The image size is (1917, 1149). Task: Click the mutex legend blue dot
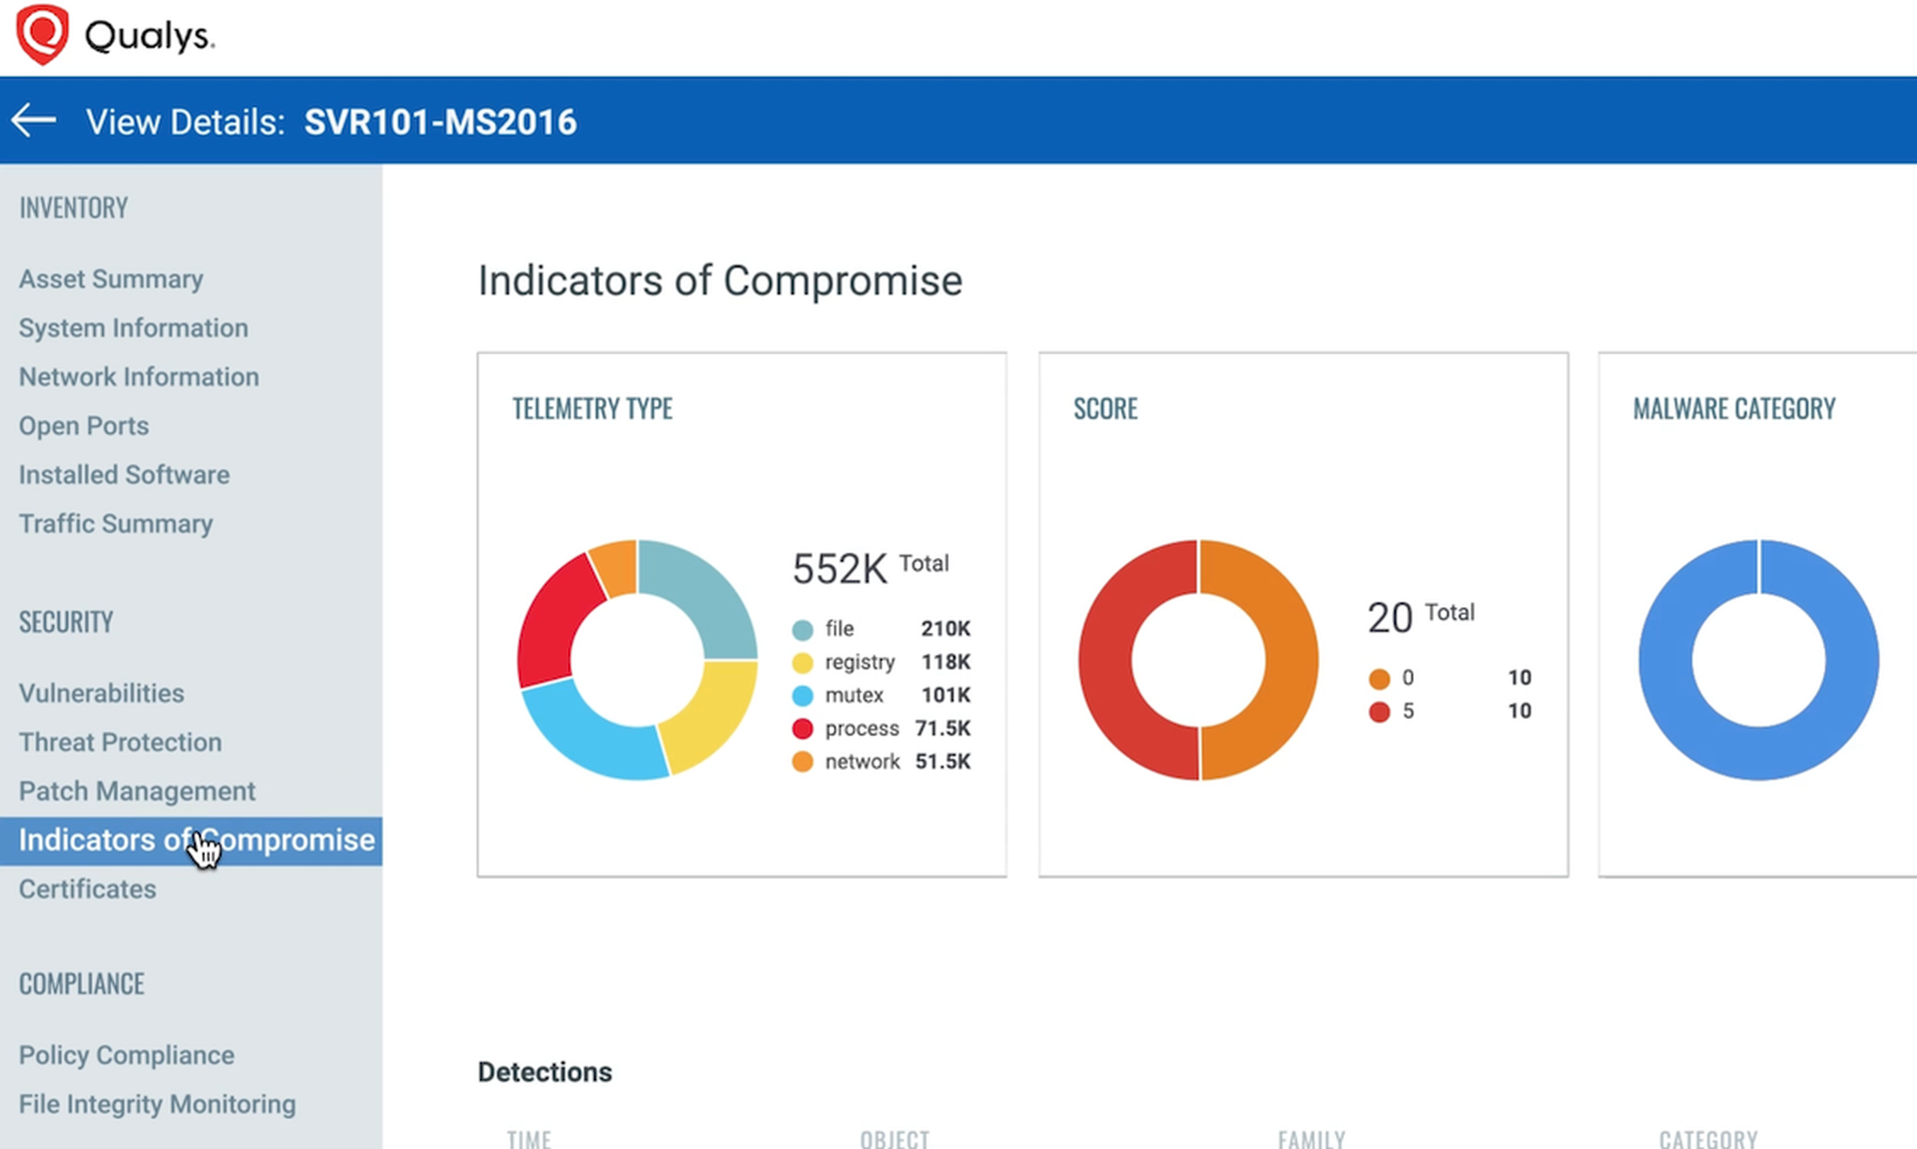[x=803, y=695]
